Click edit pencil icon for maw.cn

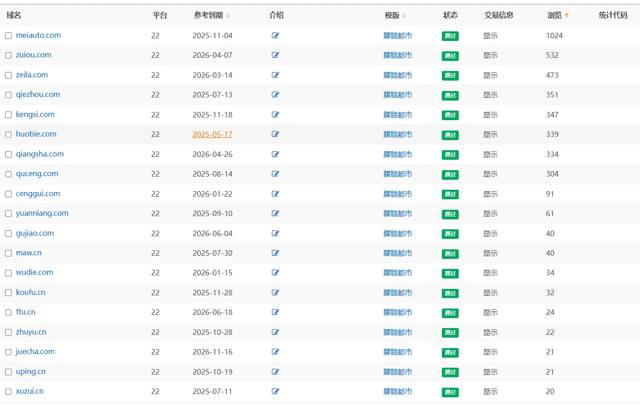275,253
